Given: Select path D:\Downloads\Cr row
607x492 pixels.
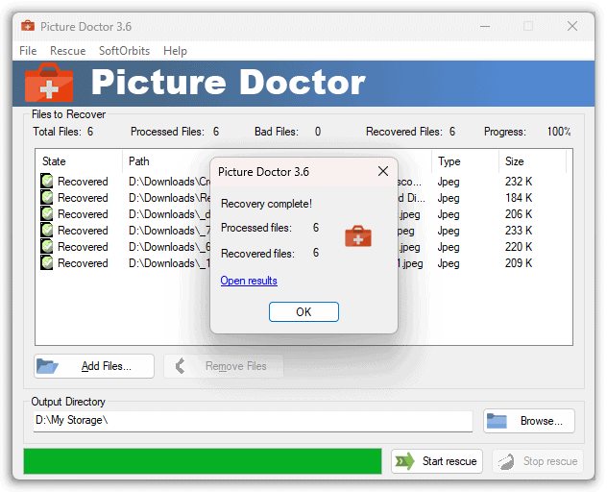Looking at the screenshot, I should point(169,182).
